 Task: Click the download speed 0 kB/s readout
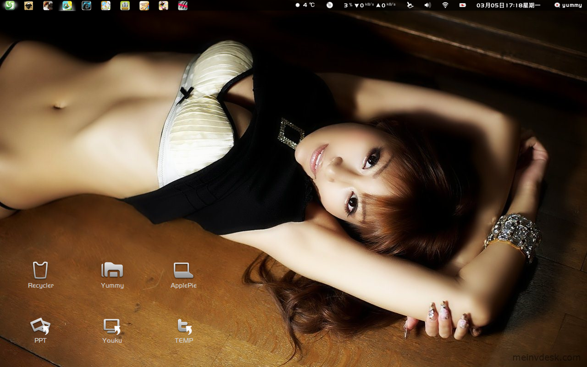(x=364, y=5)
